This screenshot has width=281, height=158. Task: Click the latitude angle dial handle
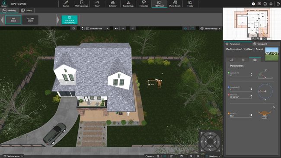click(261, 73)
